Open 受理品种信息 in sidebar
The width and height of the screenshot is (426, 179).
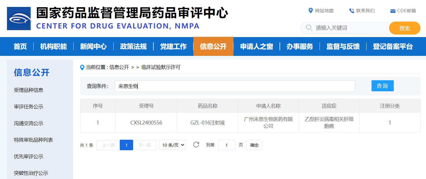pos(29,90)
